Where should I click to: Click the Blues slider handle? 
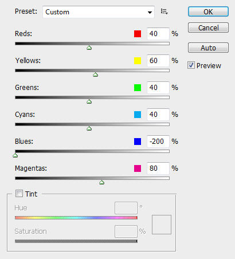(x=15, y=155)
